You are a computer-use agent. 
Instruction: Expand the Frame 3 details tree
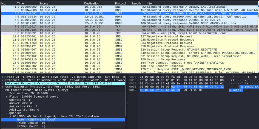pos(3,77)
